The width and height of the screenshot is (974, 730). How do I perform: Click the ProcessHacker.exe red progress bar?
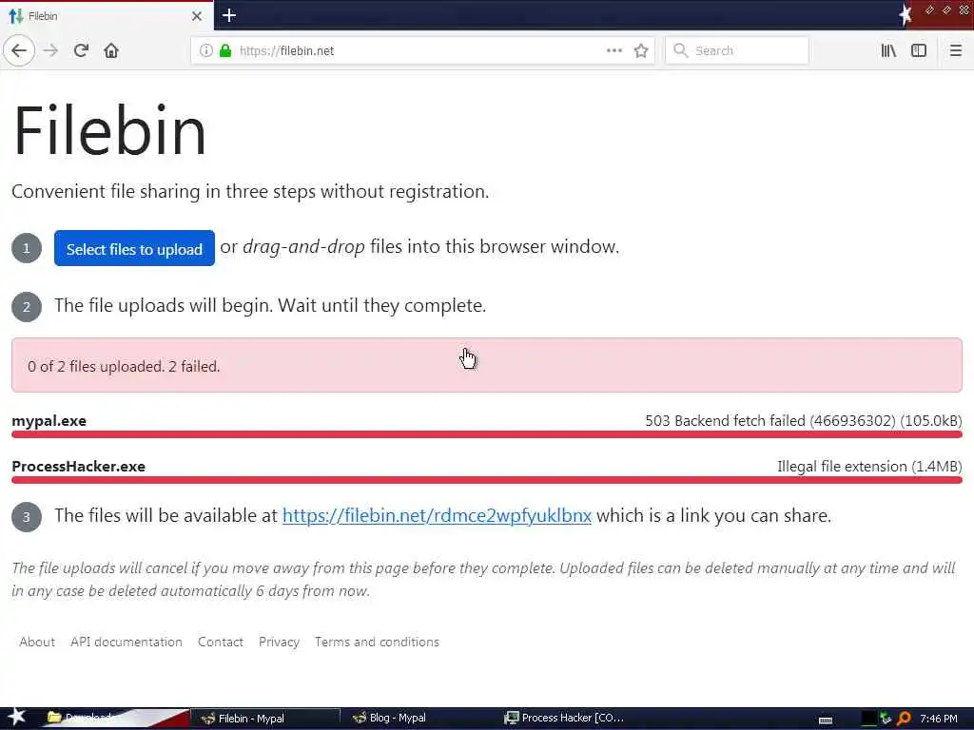(x=487, y=480)
